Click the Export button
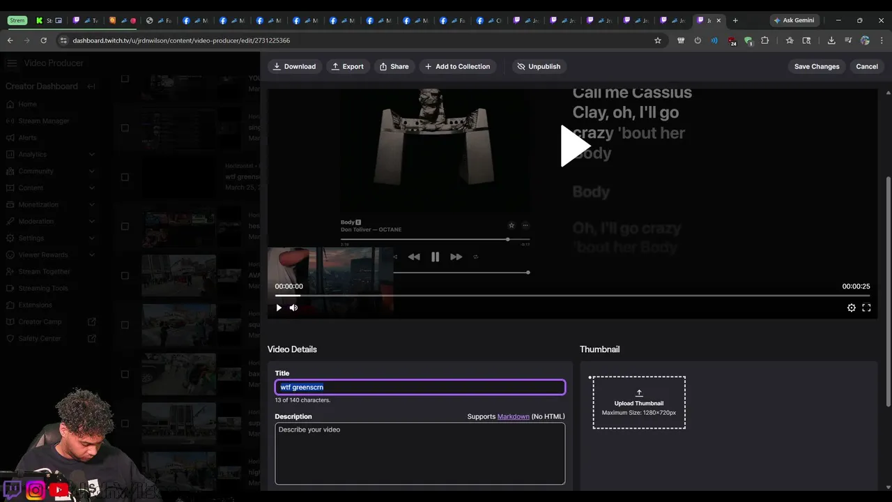This screenshot has height=502, width=892. click(347, 66)
